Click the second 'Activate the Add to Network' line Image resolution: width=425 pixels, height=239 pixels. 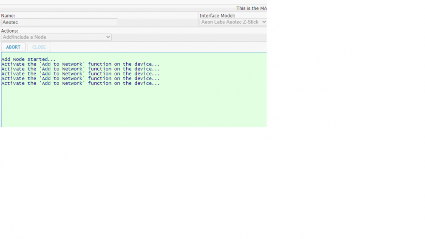point(80,69)
